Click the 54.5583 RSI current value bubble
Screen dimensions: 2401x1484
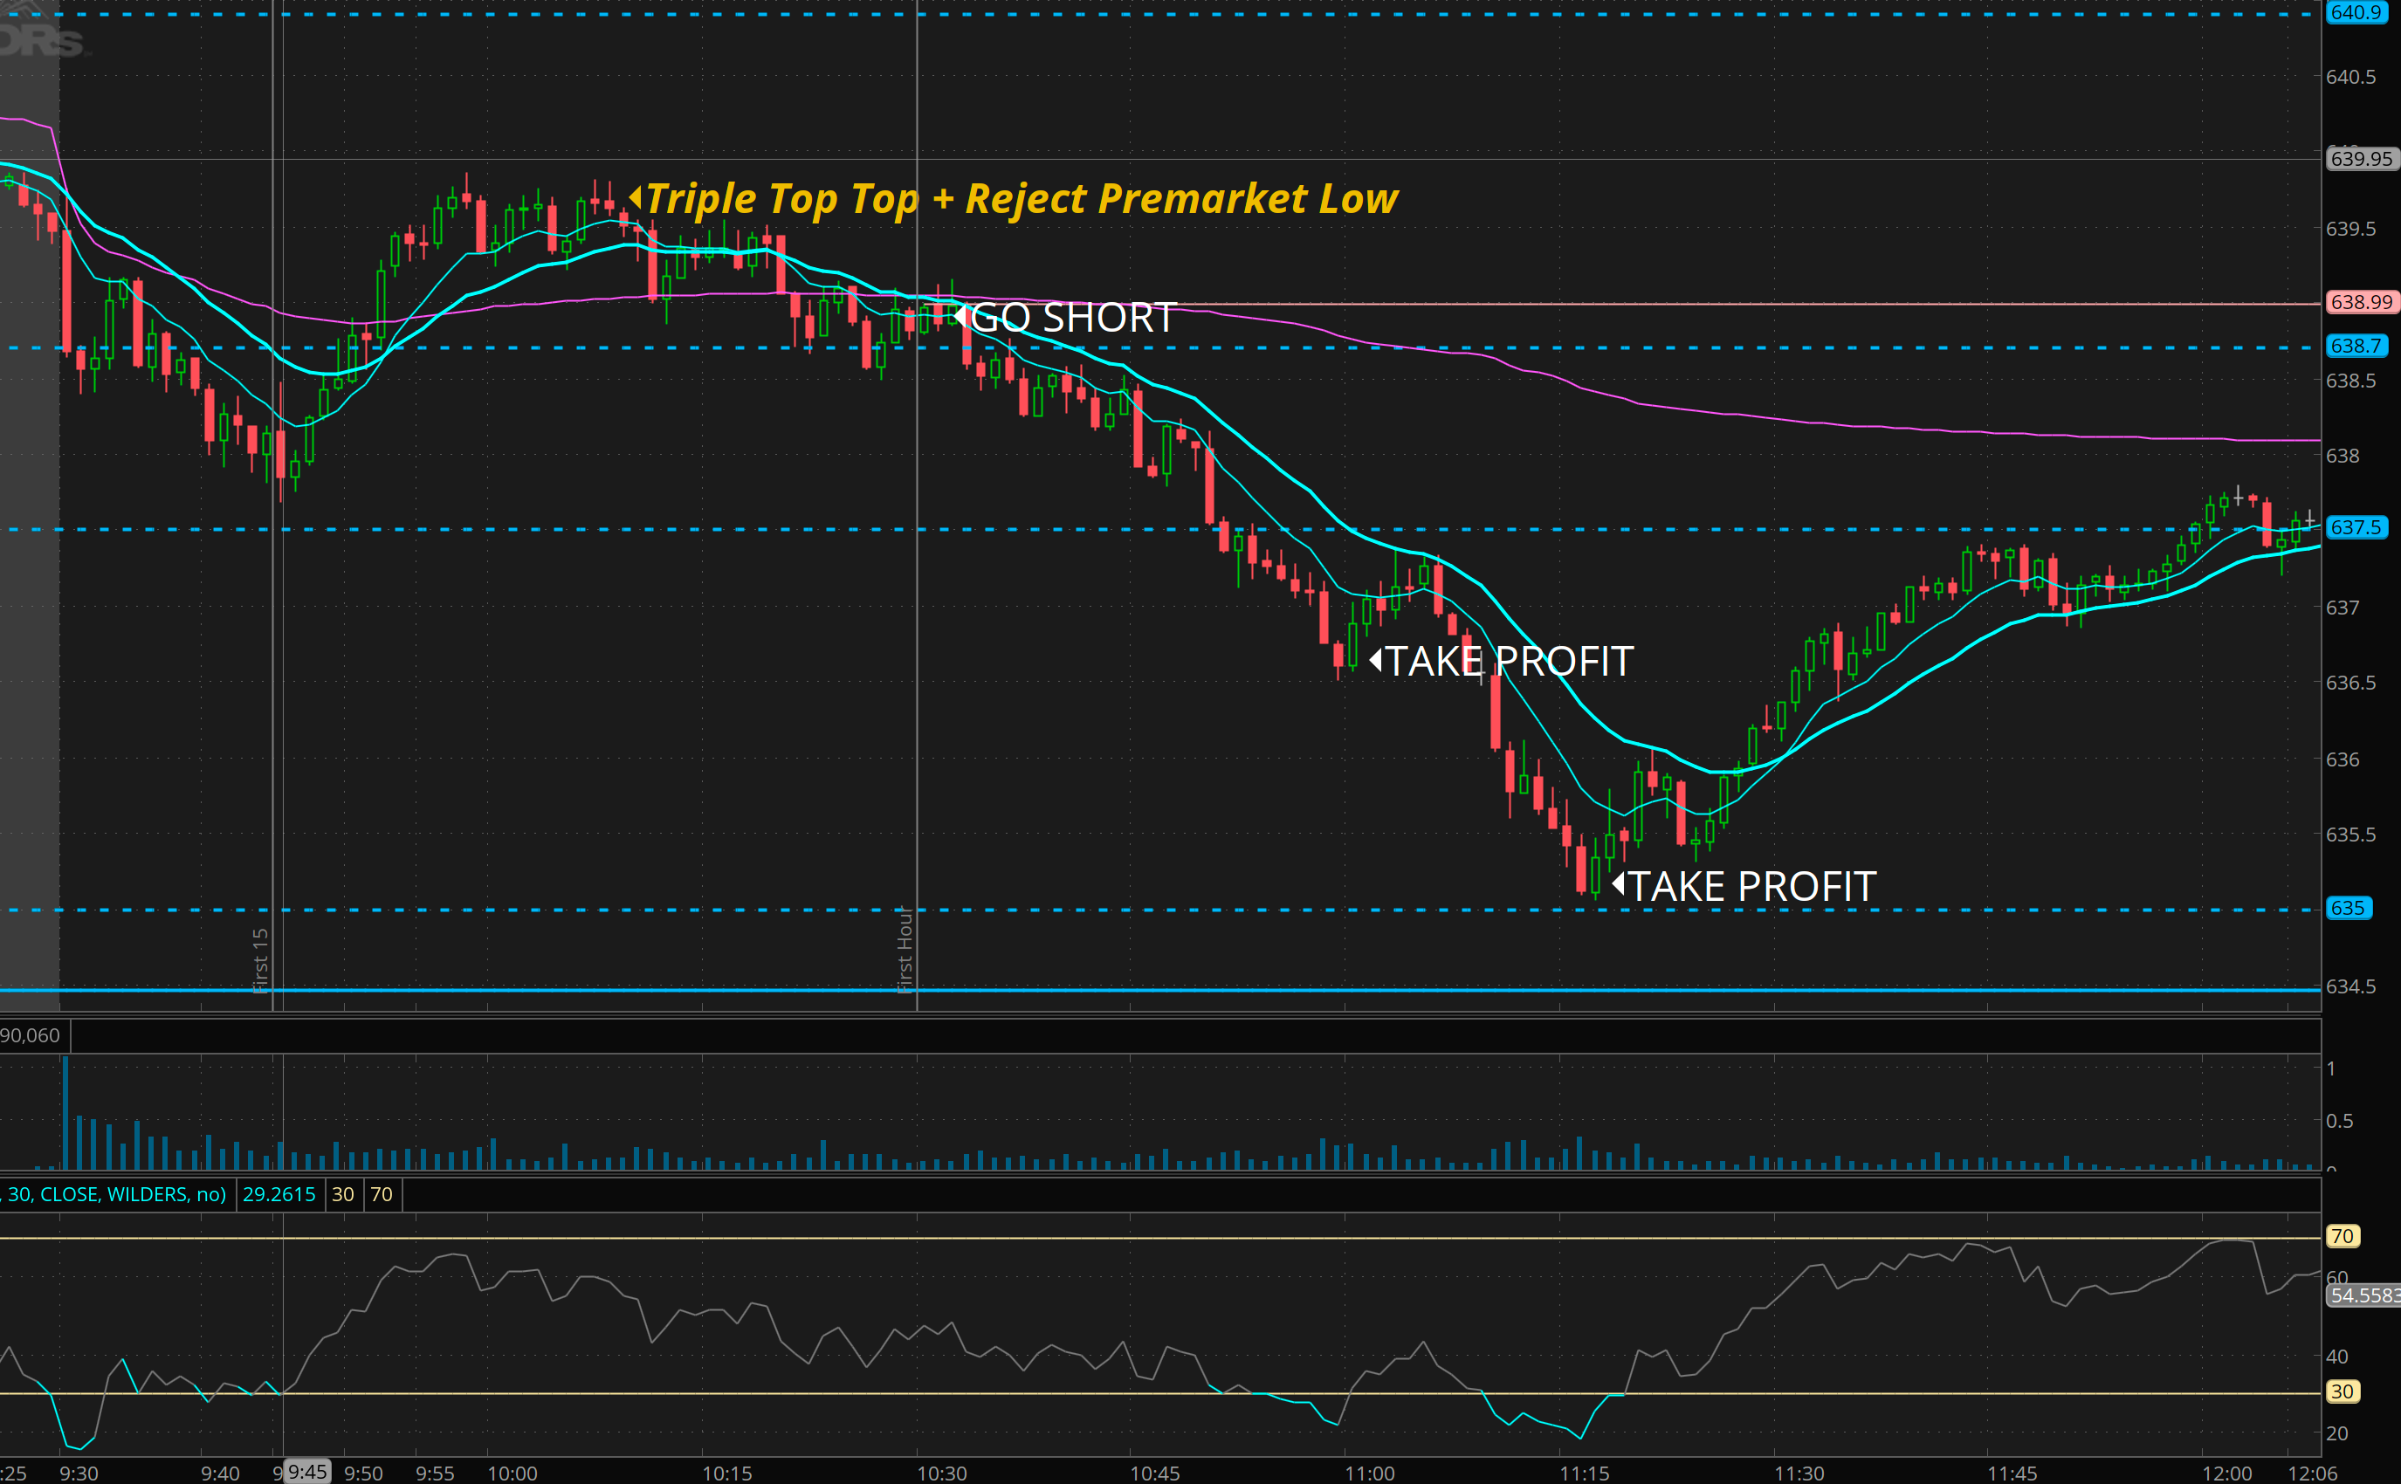2363,1295
